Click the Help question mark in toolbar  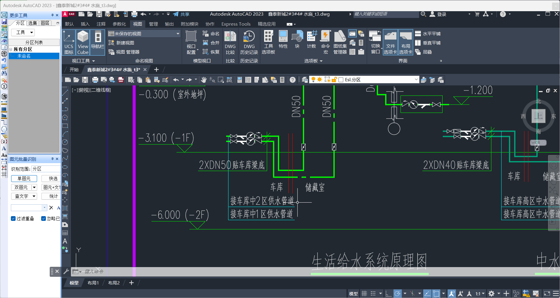292,80
